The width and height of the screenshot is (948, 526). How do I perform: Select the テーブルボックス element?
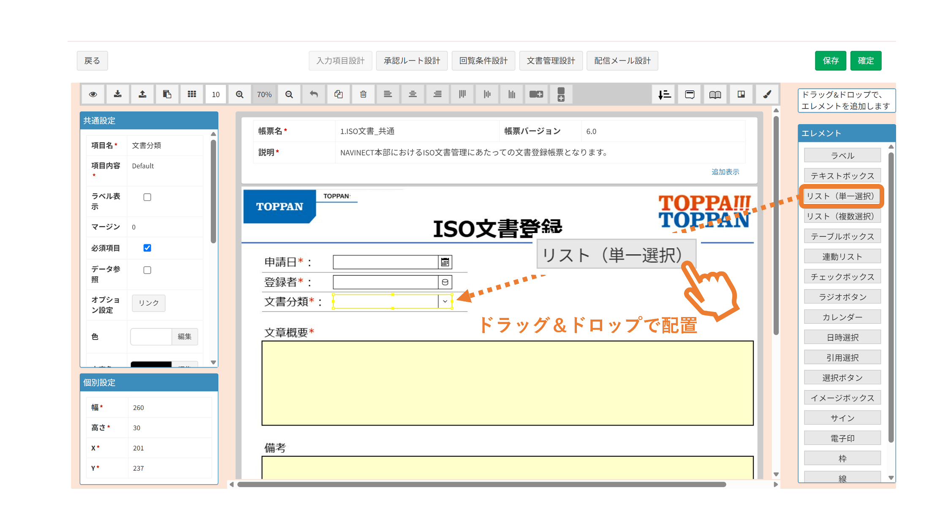coord(842,236)
